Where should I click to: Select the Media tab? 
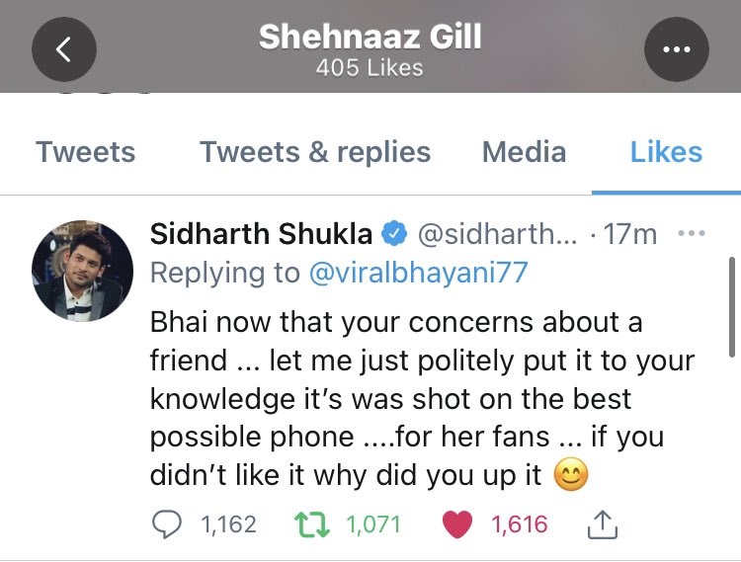point(524,152)
